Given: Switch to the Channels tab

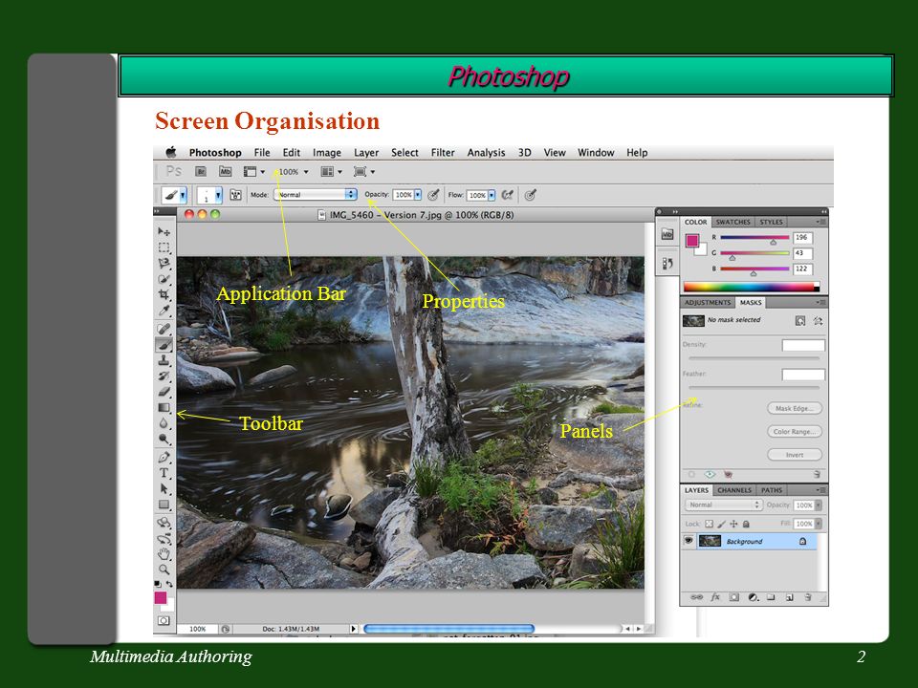Looking at the screenshot, I should click(x=734, y=490).
